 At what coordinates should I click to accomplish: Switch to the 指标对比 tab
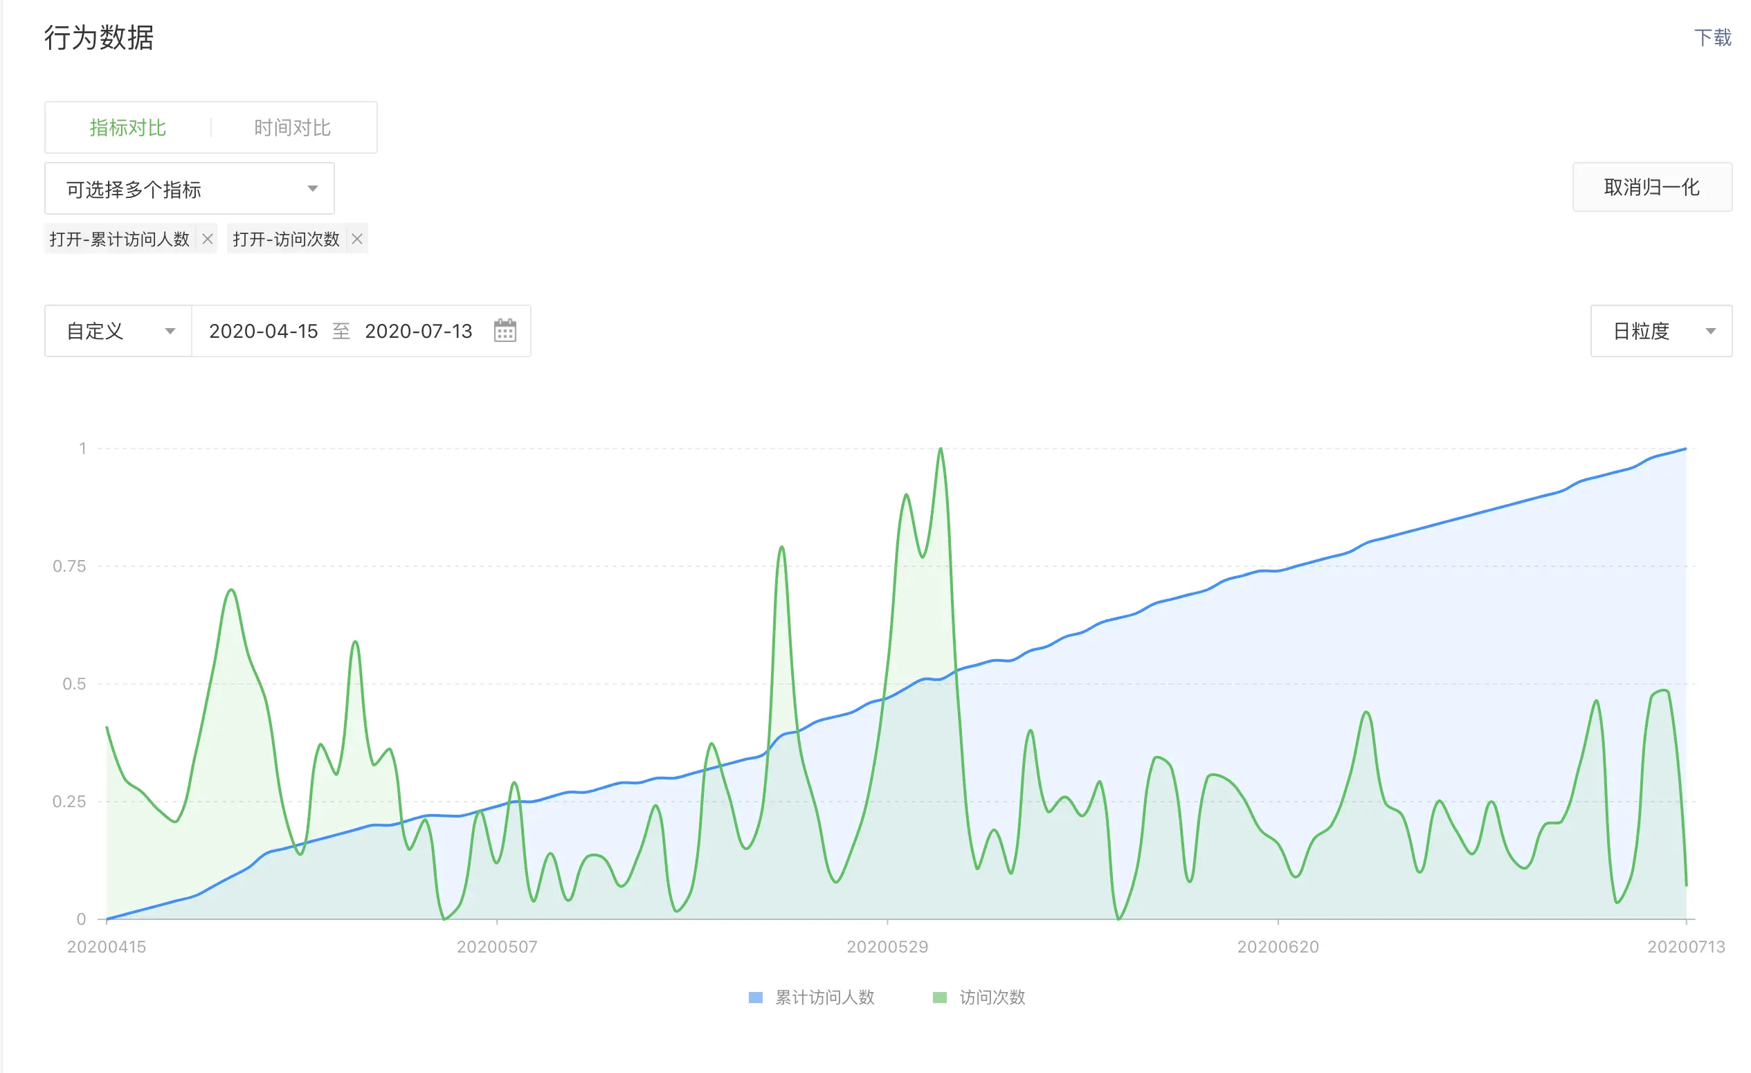[x=128, y=128]
